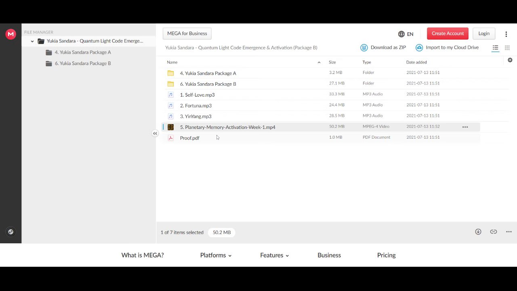The height and width of the screenshot is (291, 517).
Task: Click the audio icon for Fortuna.mp3
Action: (x=170, y=105)
